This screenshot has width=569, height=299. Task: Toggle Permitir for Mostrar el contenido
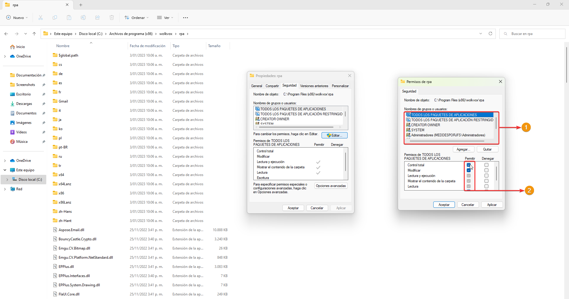click(469, 181)
